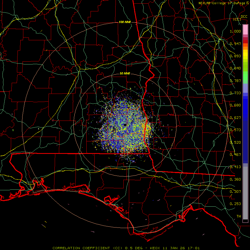
Task: Select the 50 NMI range ring label
Action: 125,73
